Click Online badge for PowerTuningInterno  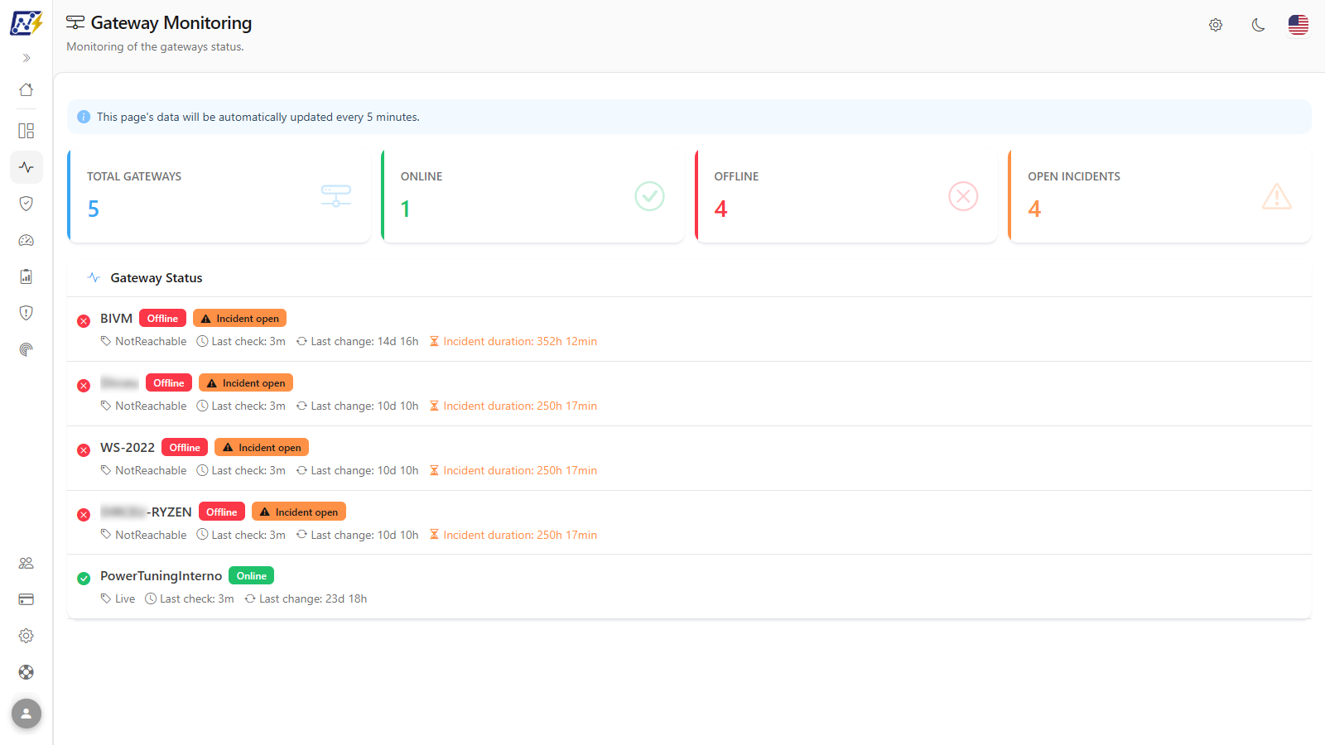(x=252, y=576)
